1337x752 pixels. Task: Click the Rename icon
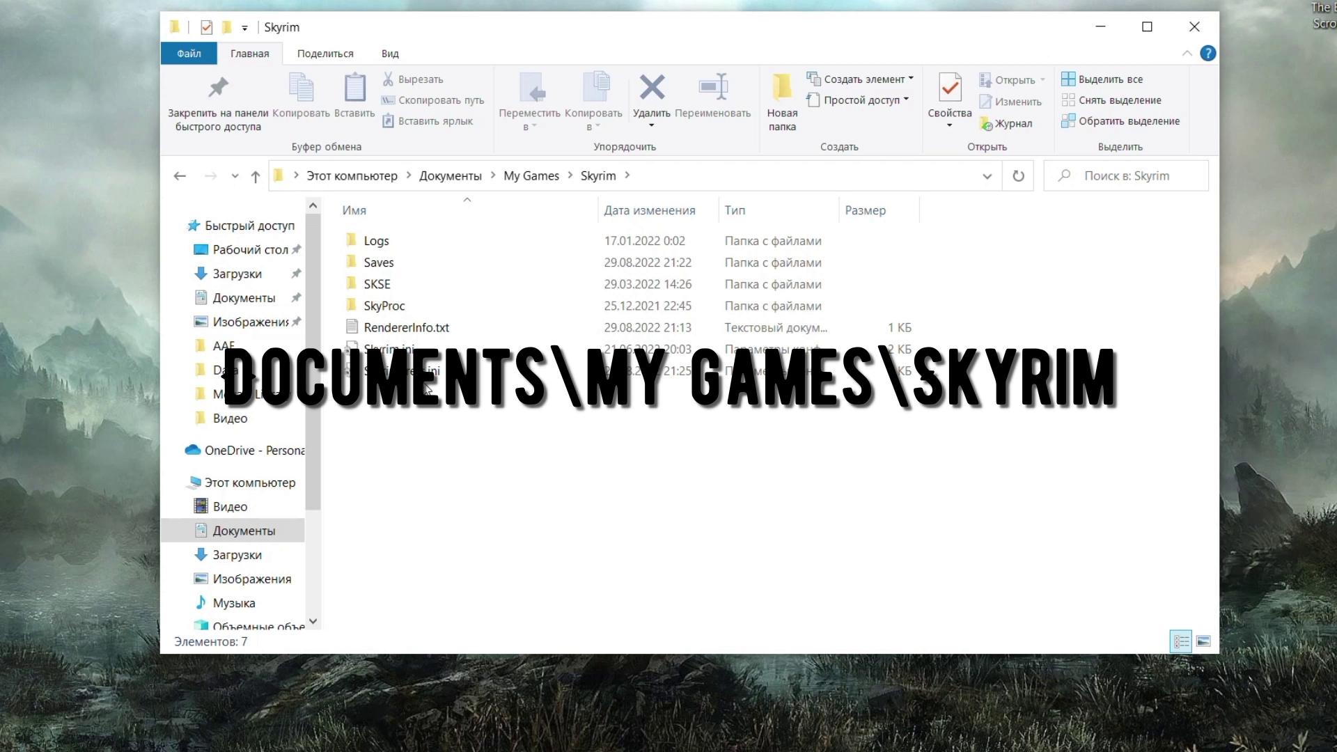pyautogui.click(x=713, y=88)
